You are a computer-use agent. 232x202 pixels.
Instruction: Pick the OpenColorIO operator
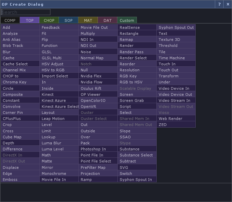[98, 100]
